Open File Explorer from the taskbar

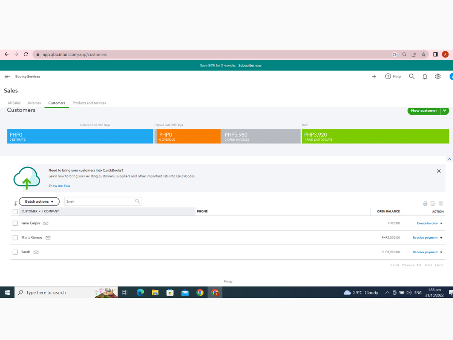(155, 293)
